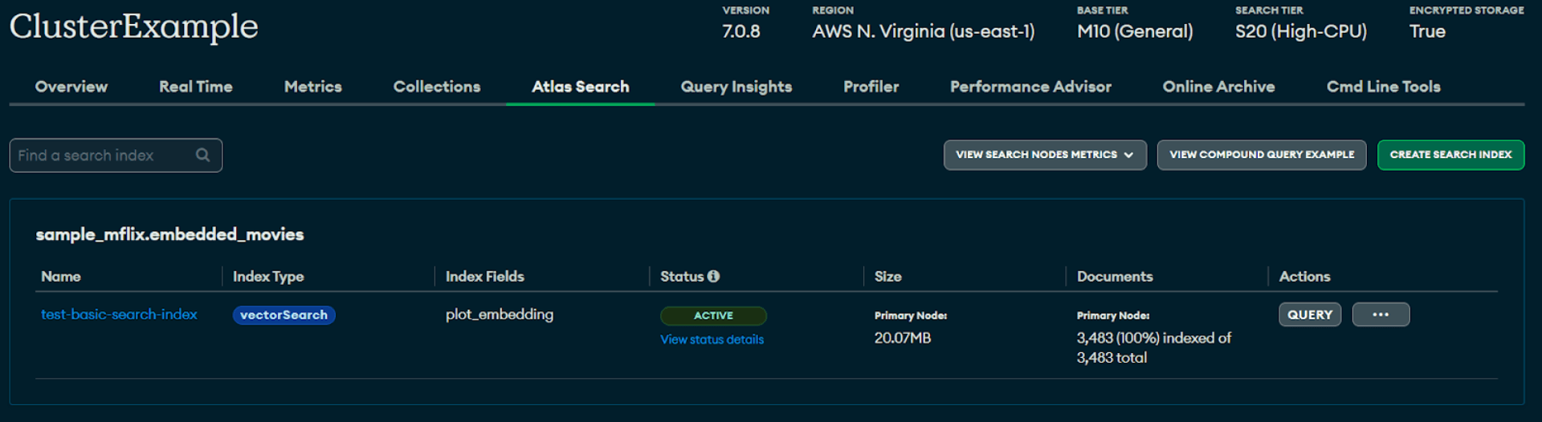
Task: Click the 7.0.8 version value
Action: 740,31
